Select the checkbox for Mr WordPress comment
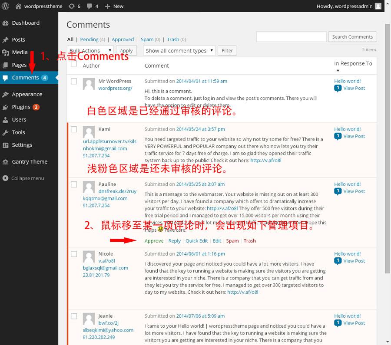 coord(73,81)
